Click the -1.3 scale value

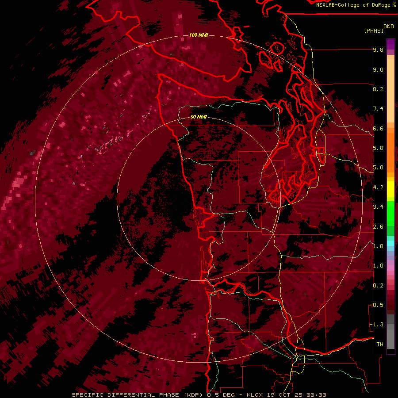[x=376, y=325]
